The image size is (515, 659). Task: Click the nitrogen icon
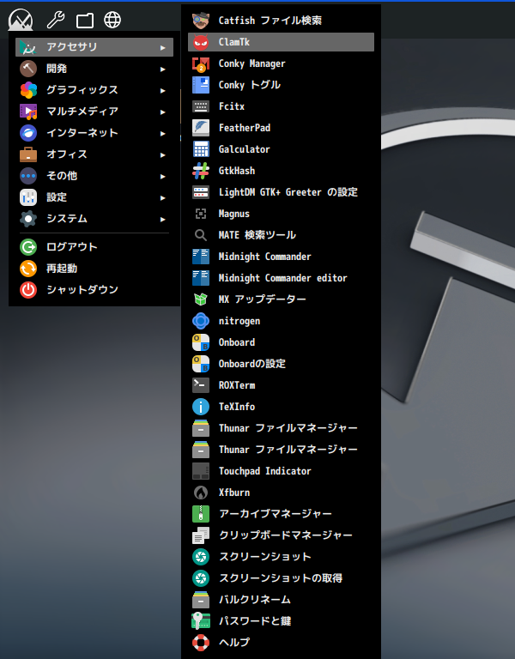201,321
